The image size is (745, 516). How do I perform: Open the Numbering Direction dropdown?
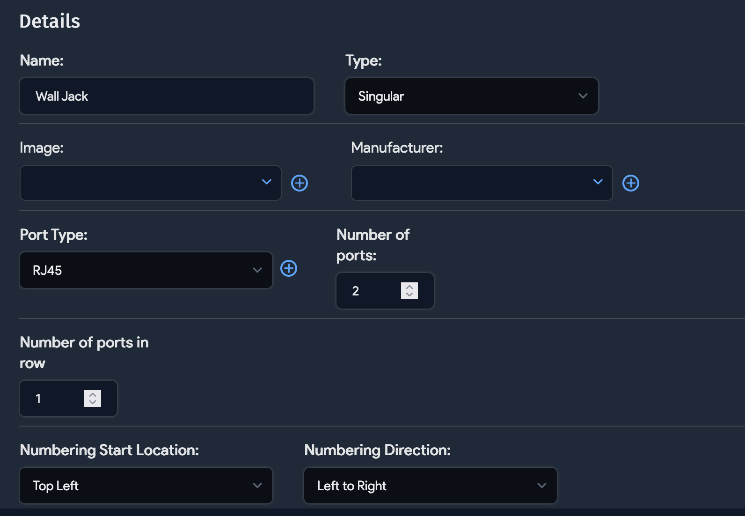(x=430, y=486)
